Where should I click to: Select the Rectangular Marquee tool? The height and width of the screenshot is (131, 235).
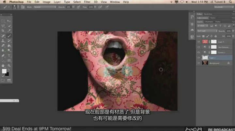[x=3, y=21]
